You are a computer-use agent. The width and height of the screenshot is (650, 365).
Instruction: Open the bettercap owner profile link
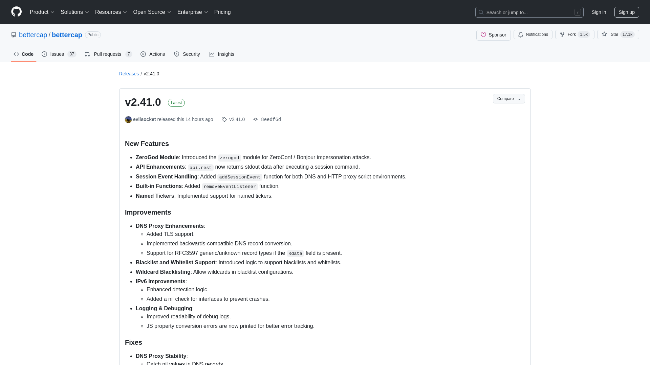[33, 35]
